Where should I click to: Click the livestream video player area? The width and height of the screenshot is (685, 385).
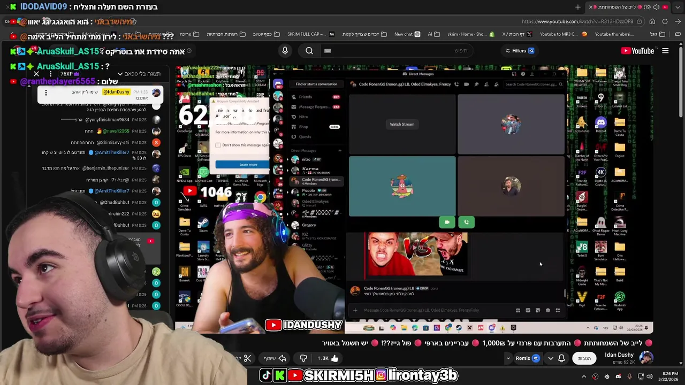point(414,199)
